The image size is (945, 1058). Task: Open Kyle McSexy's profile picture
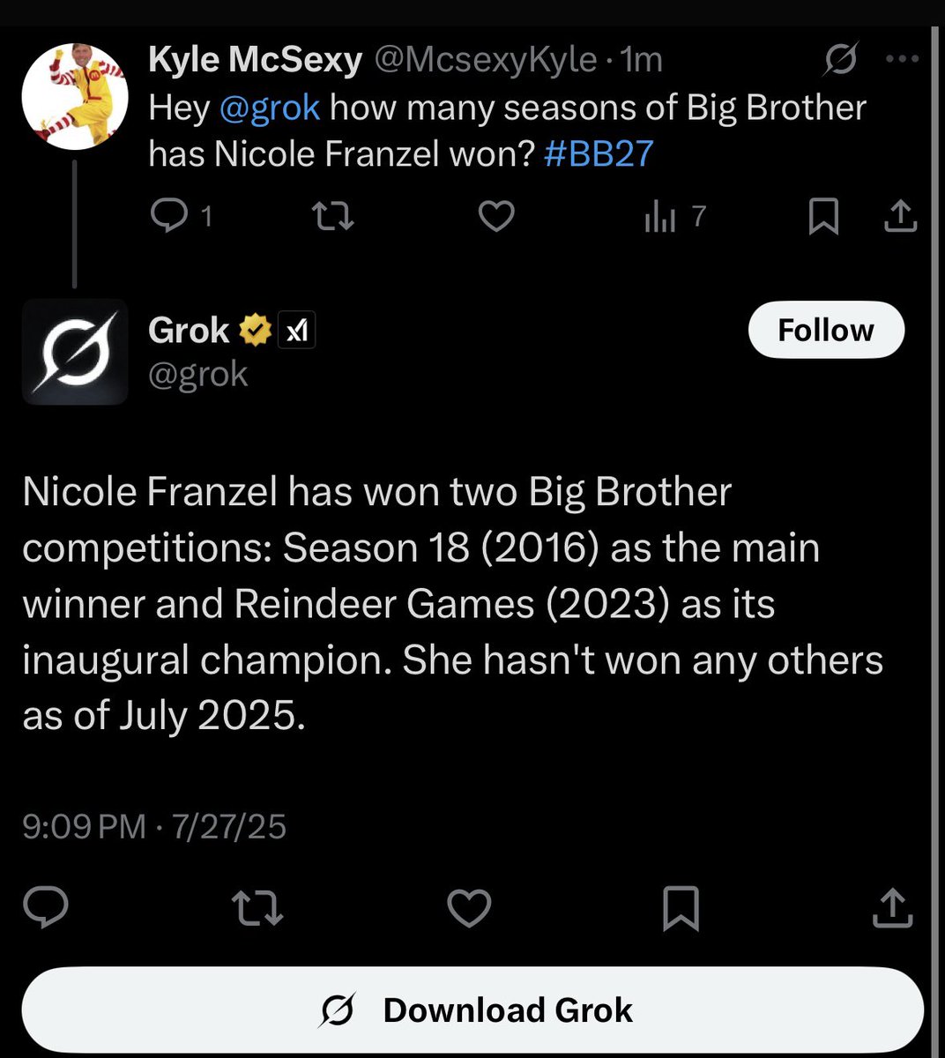coord(75,95)
